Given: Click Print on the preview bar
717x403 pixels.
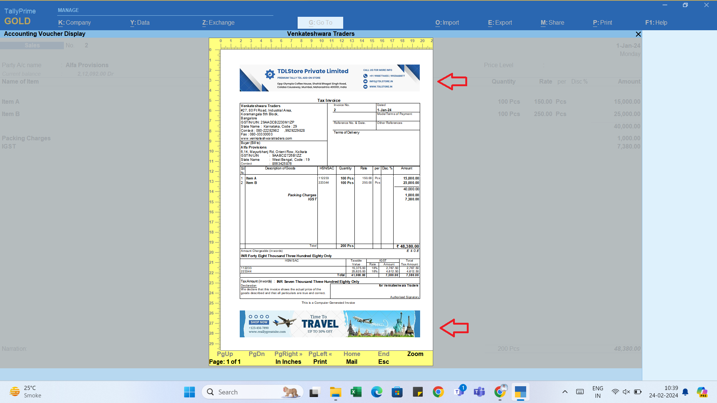Looking at the screenshot, I should 320,362.
